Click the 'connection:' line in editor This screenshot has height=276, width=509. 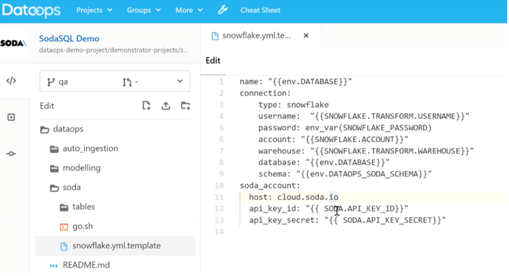click(x=265, y=93)
